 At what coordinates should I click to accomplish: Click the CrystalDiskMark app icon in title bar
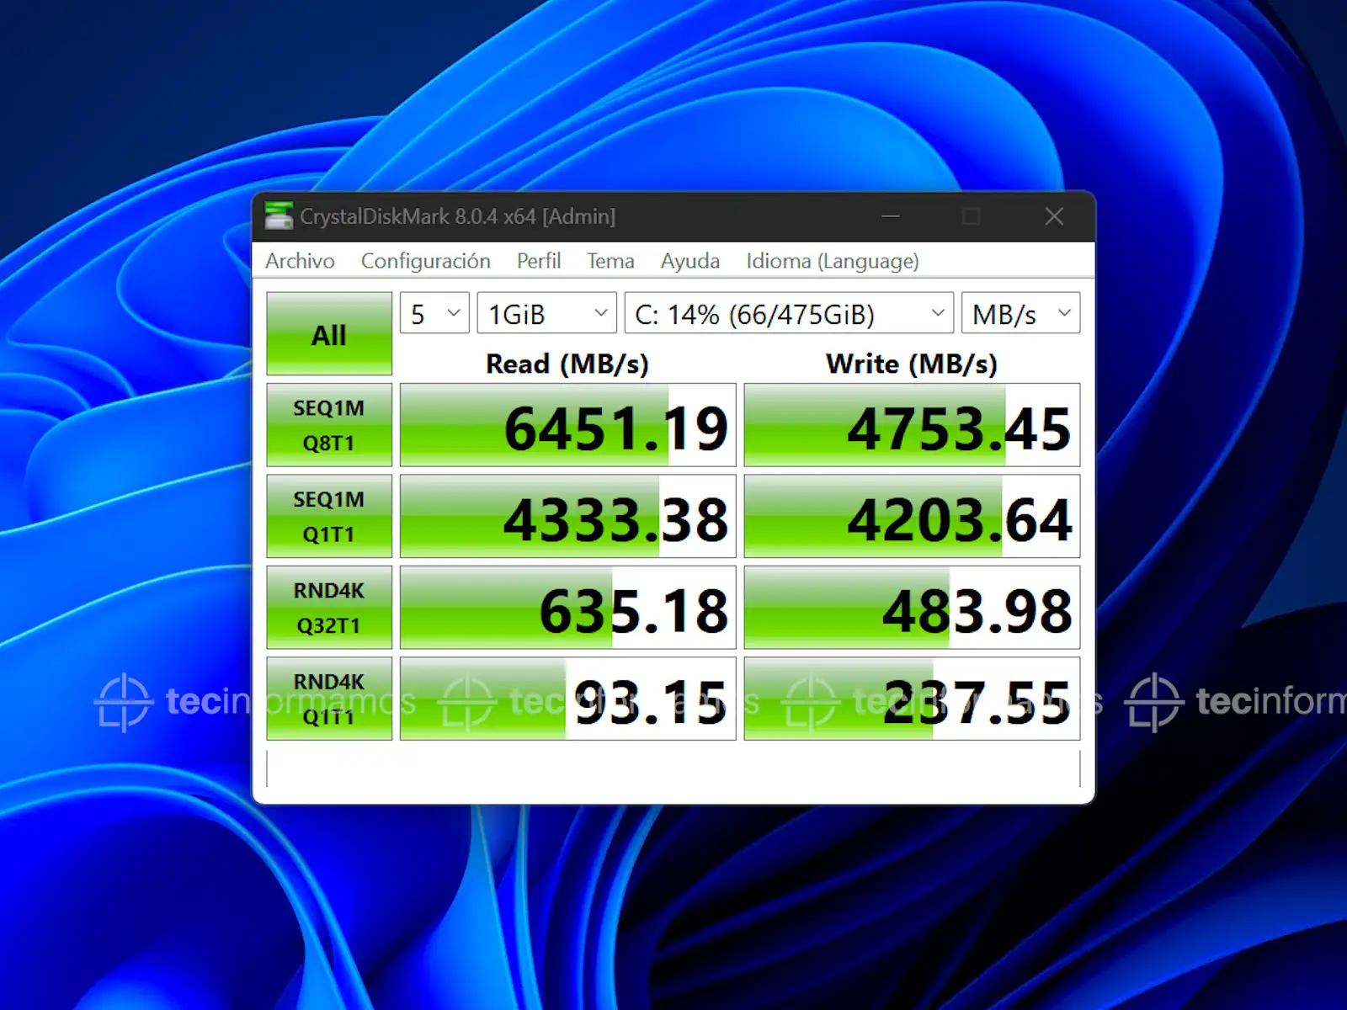pyautogui.click(x=279, y=216)
